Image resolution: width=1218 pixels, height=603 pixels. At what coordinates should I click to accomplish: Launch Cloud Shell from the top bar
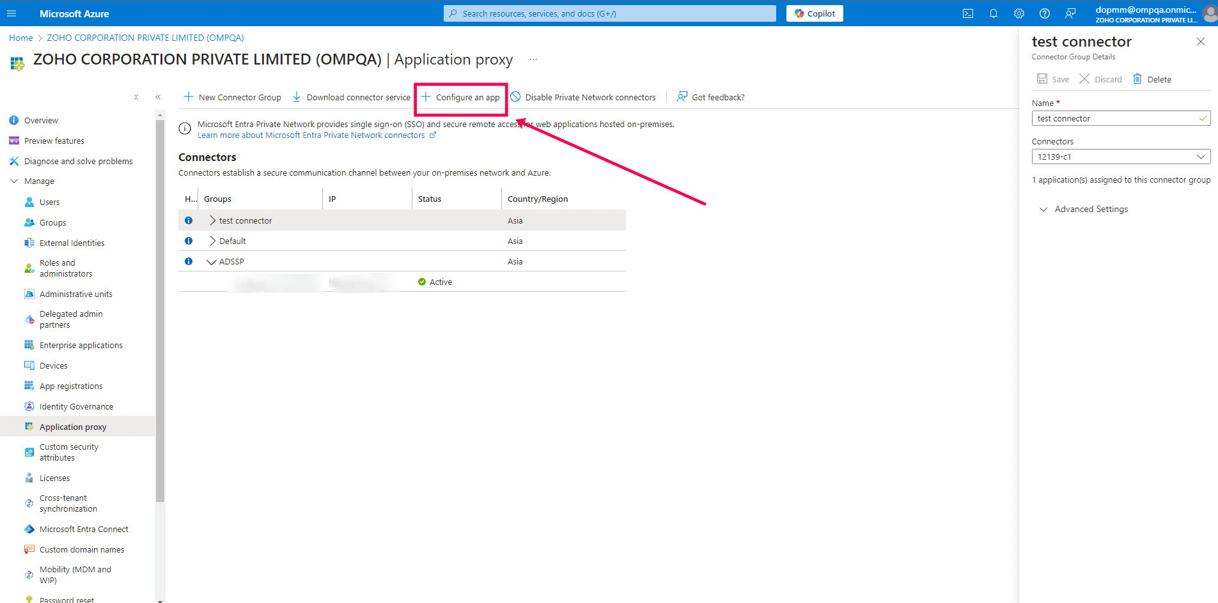point(968,13)
